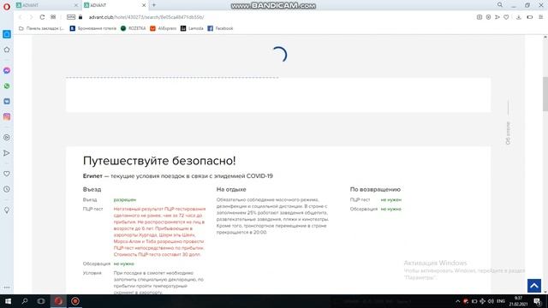Open the battery saver icon
548x308 pixels.
pos(530,17)
